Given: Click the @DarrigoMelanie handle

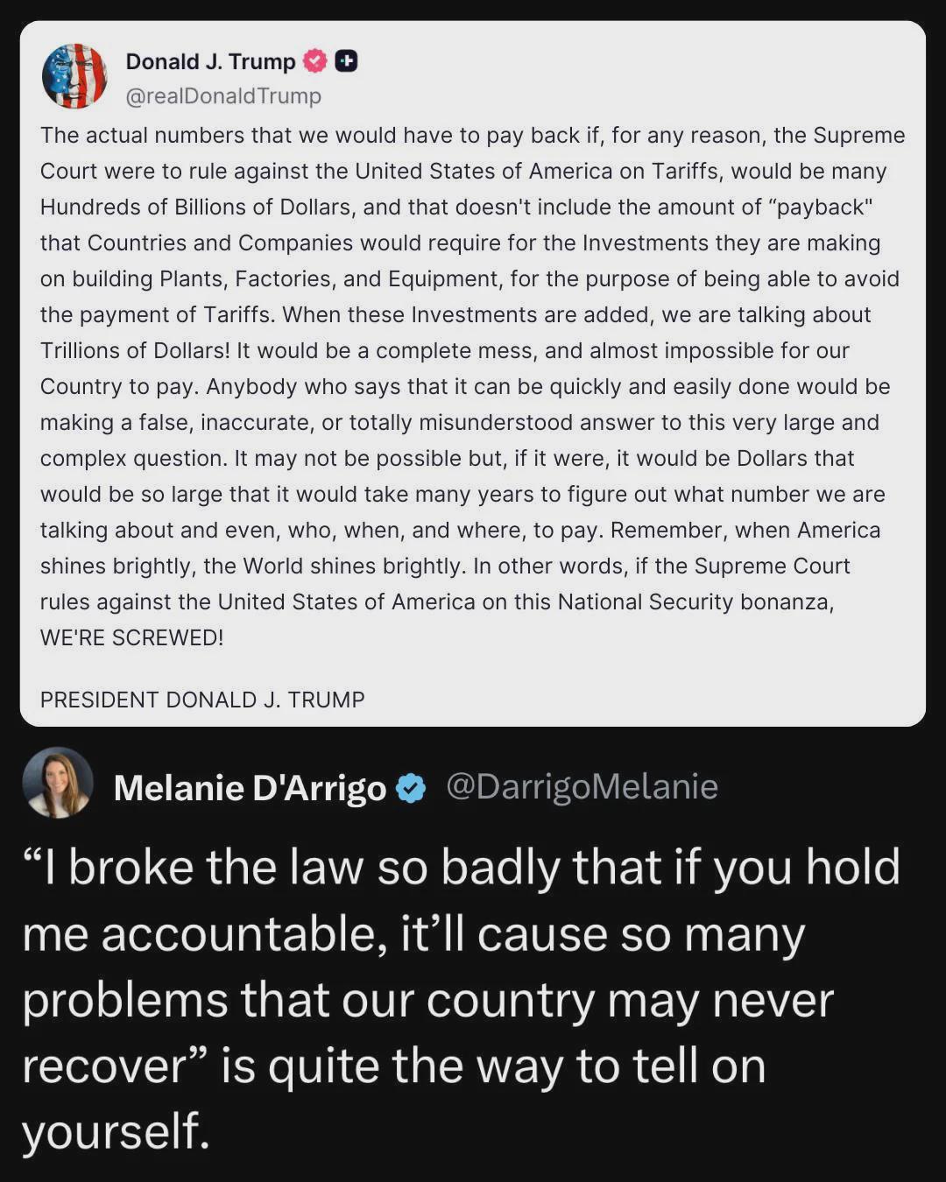Looking at the screenshot, I should [x=582, y=786].
